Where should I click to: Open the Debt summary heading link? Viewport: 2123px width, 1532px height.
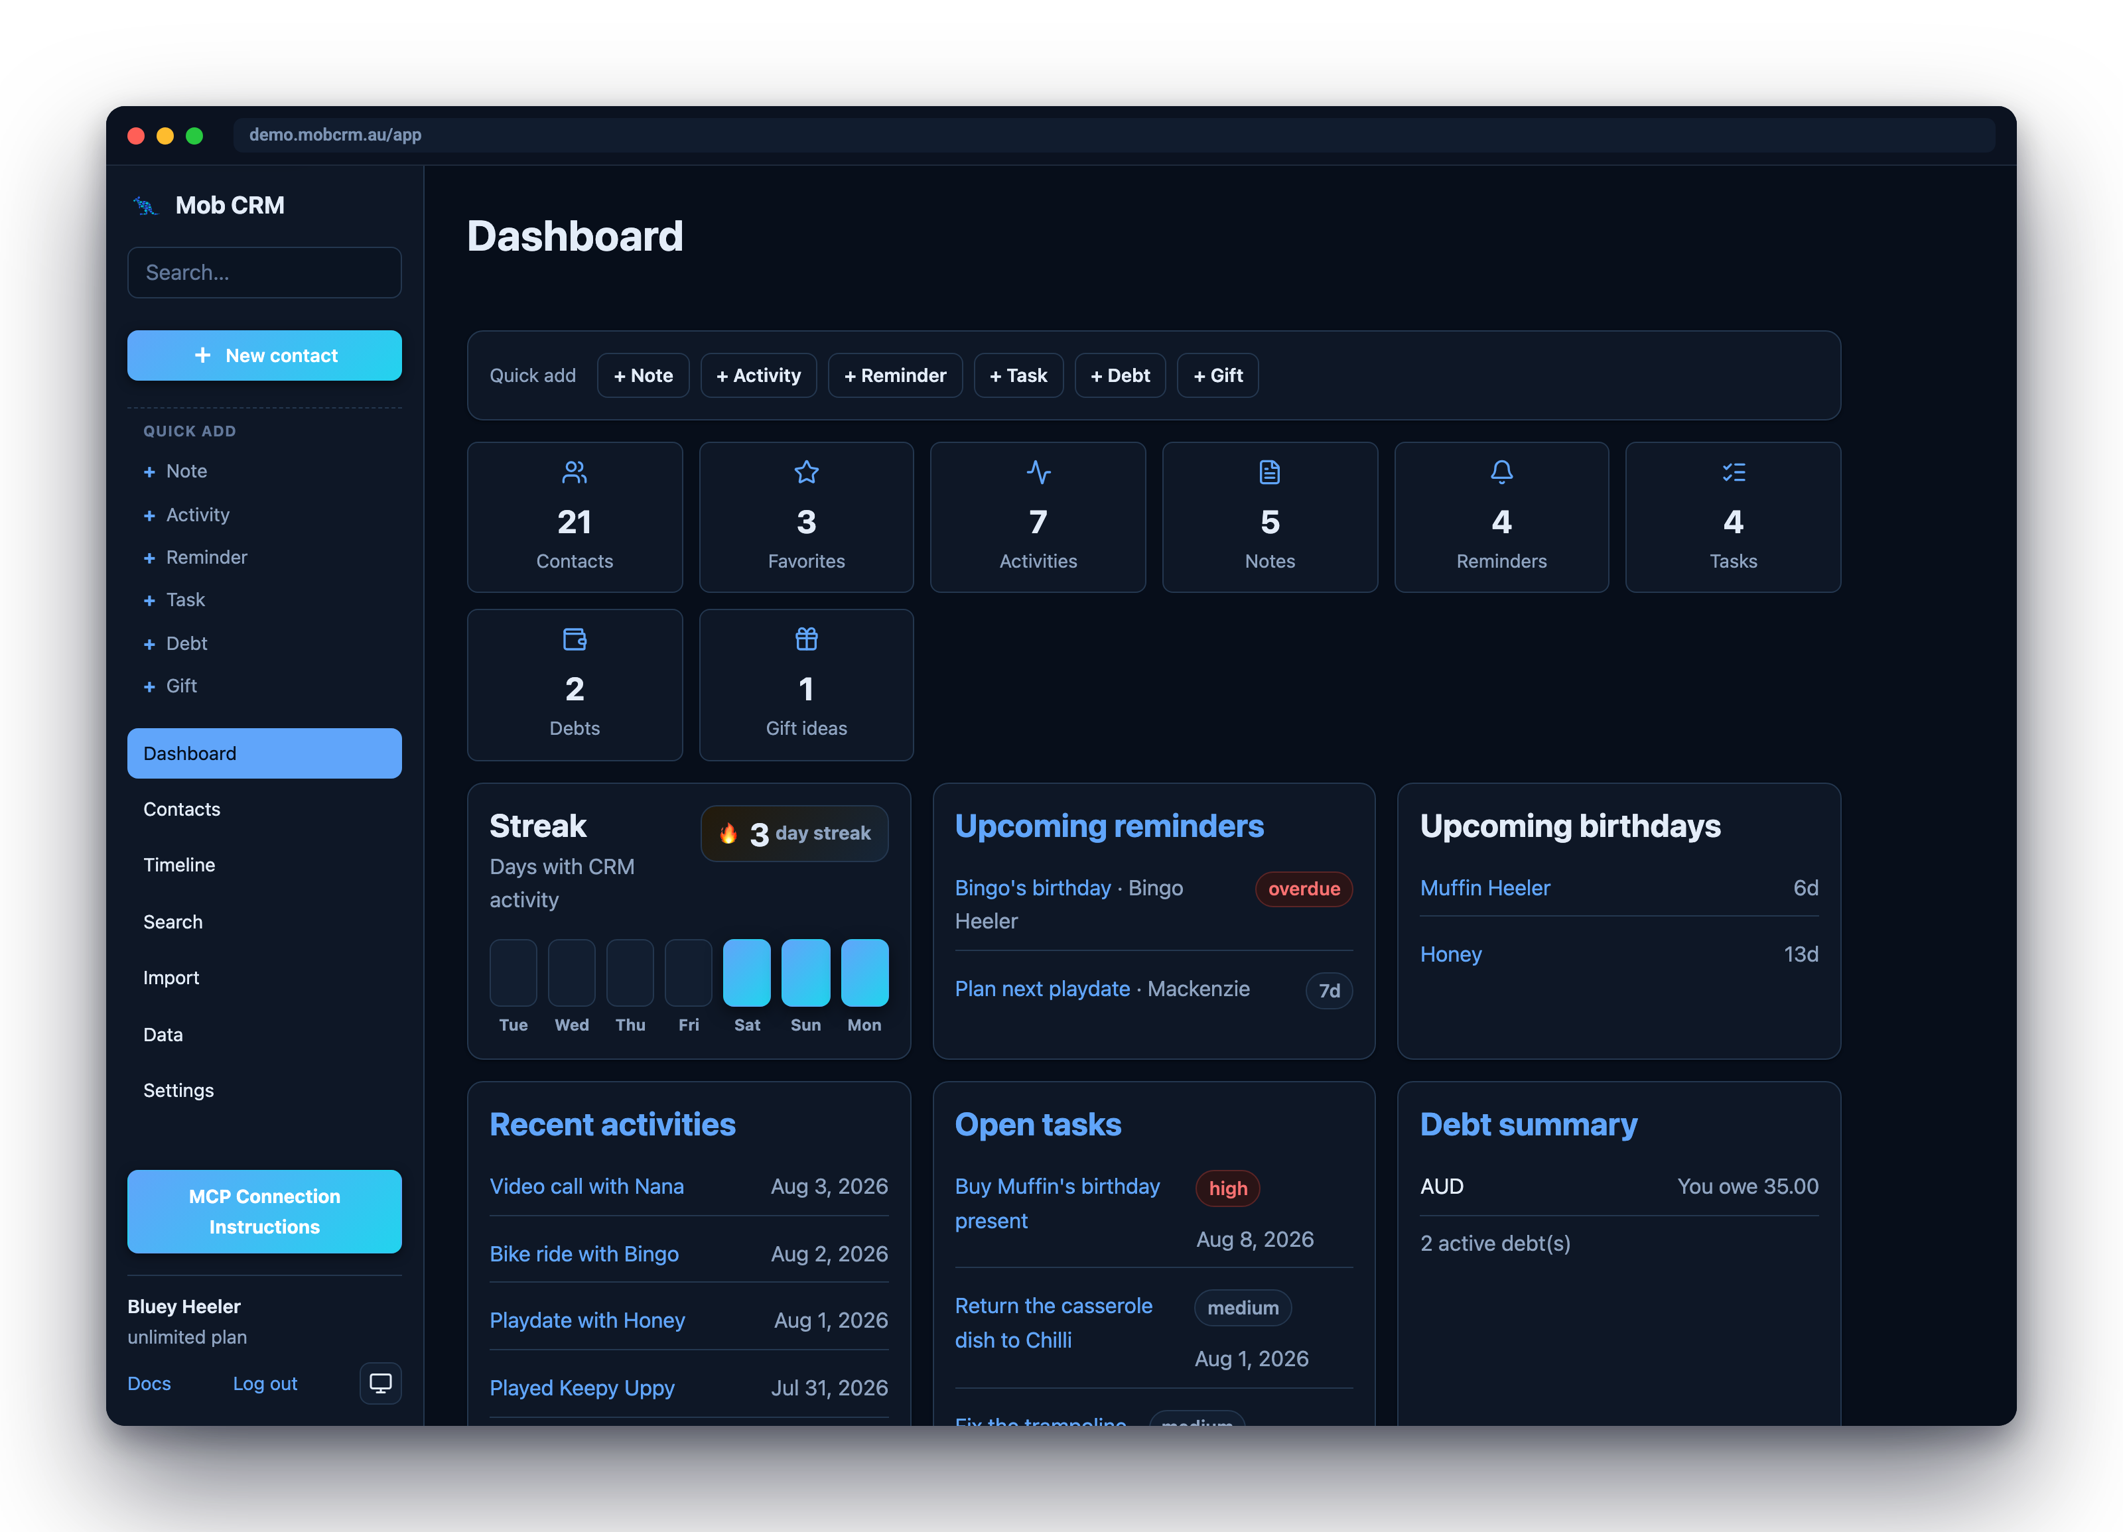(1529, 1125)
